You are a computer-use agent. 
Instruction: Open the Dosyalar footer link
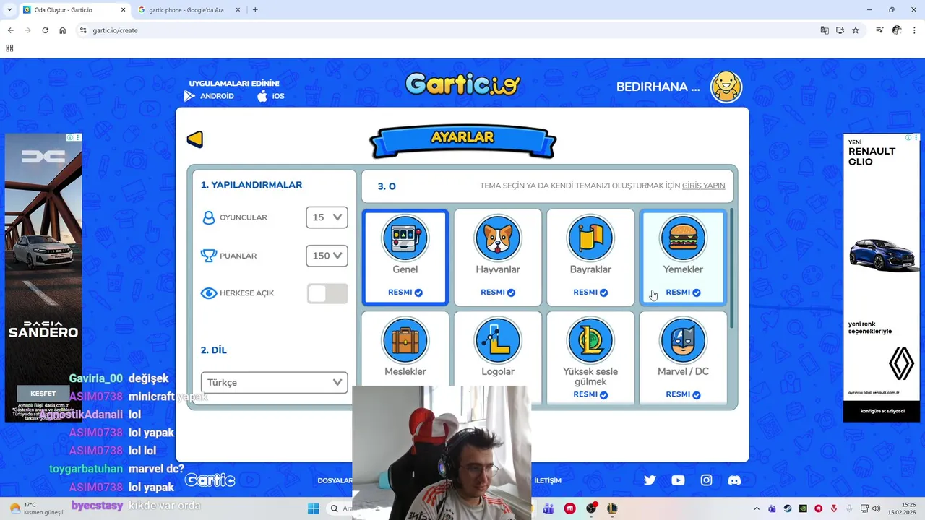pyautogui.click(x=335, y=480)
